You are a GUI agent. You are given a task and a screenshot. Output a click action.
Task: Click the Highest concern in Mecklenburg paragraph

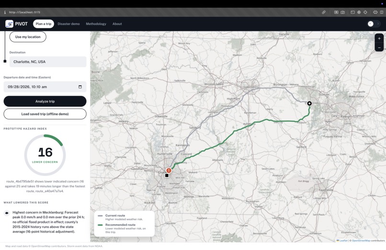tap(48, 222)
